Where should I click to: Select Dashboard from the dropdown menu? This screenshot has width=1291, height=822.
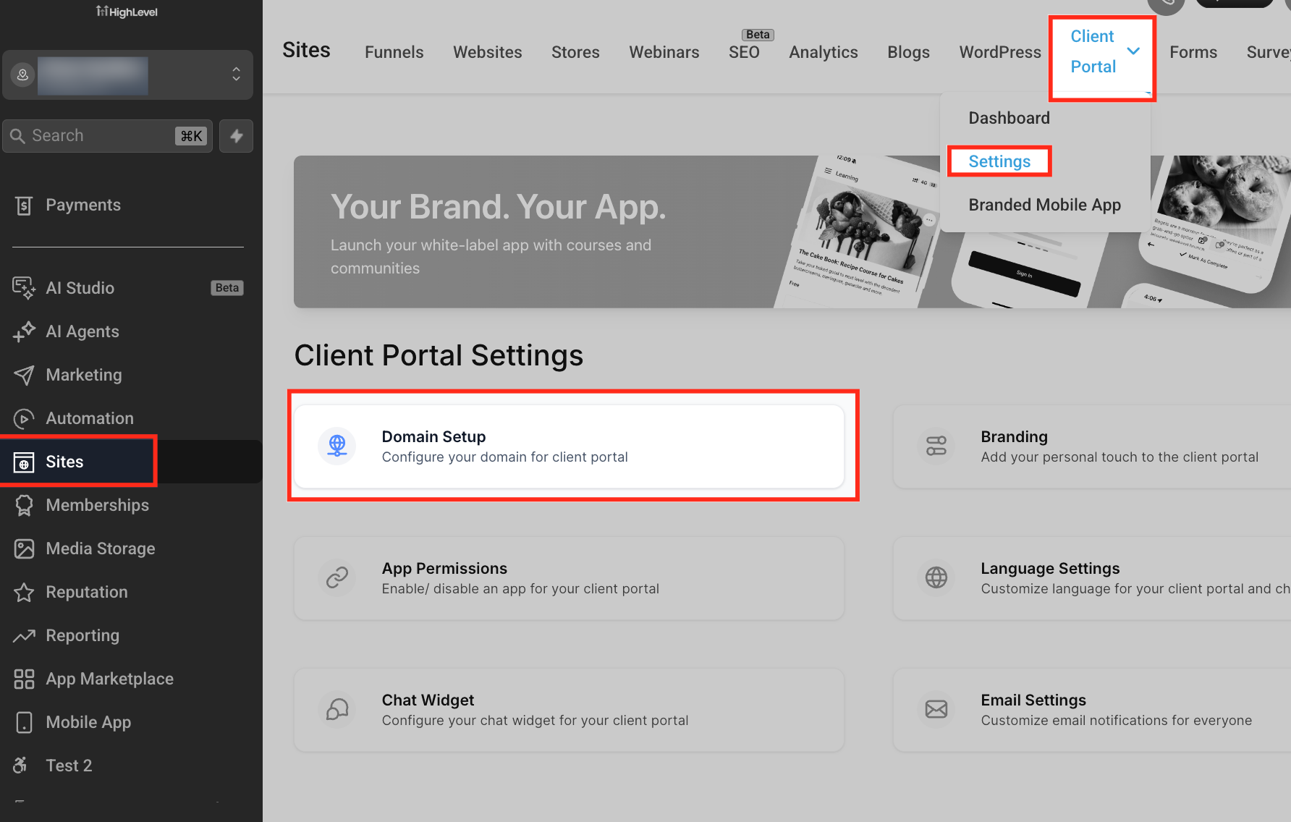tap(1009, 118)
